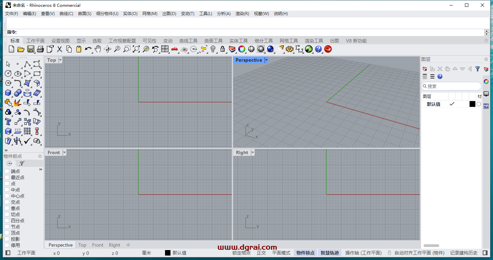Click the New layer icon in layers panel
493x260 pixels.
tap(425, 69)
